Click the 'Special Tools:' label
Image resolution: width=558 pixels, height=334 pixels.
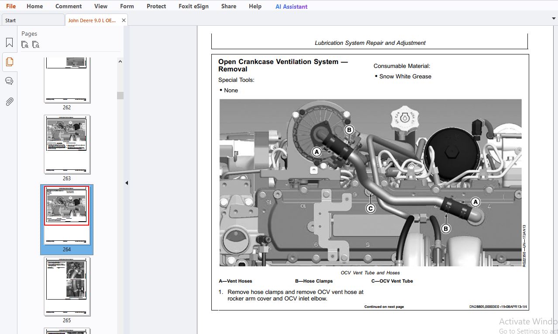click(x=236, y=80)
